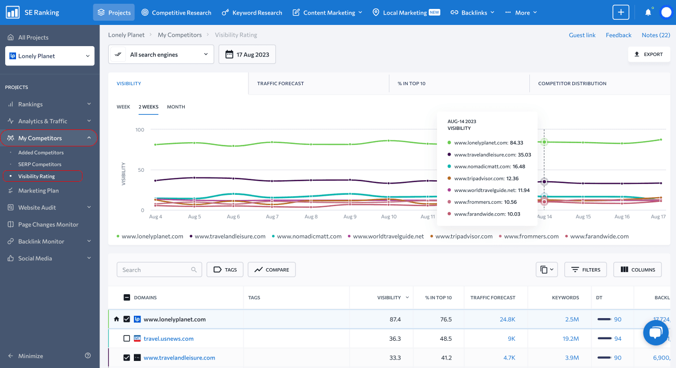Click the Minimize sidebar arrow icon
This screenshot has width=676, height=368.
tap(10, 356)
